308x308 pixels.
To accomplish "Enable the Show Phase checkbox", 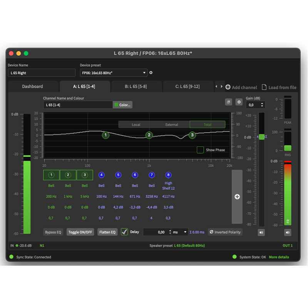I will [x=200, y=150].
